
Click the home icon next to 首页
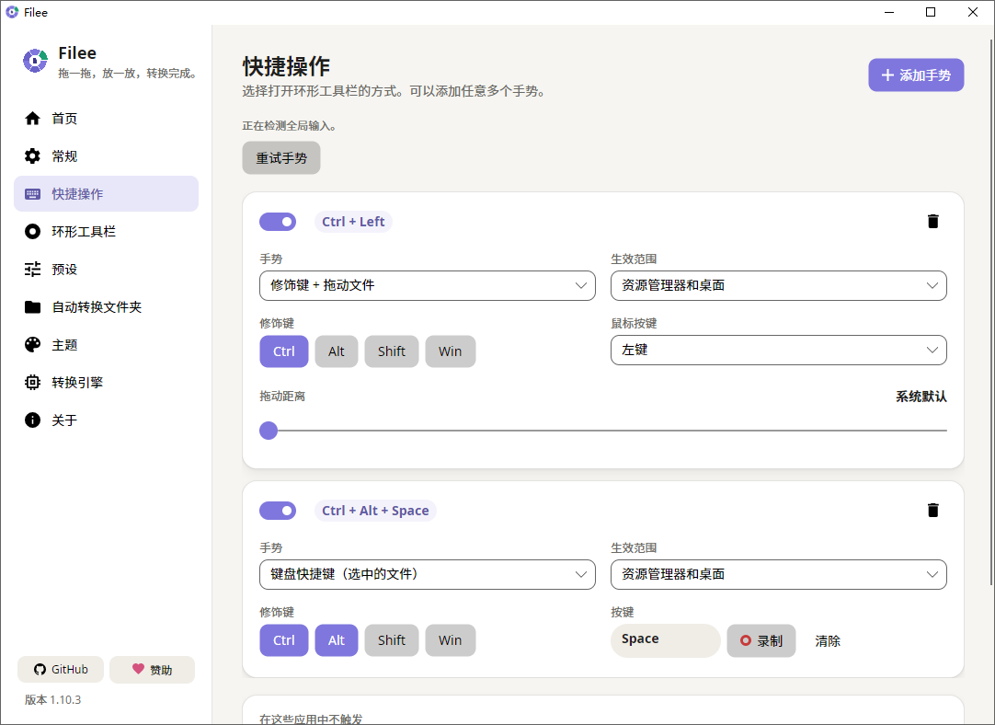tap(32, 118)
